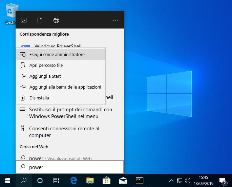Open Task View on the taskbar
232x187 pixels.
pos(56,181)
